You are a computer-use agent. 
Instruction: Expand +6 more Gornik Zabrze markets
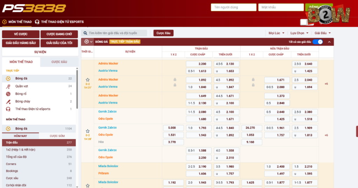[326, 135]
